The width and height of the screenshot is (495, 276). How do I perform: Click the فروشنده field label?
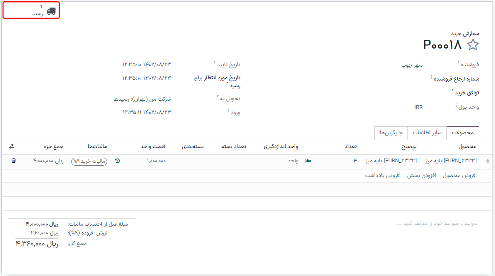(x=469, y=65)
